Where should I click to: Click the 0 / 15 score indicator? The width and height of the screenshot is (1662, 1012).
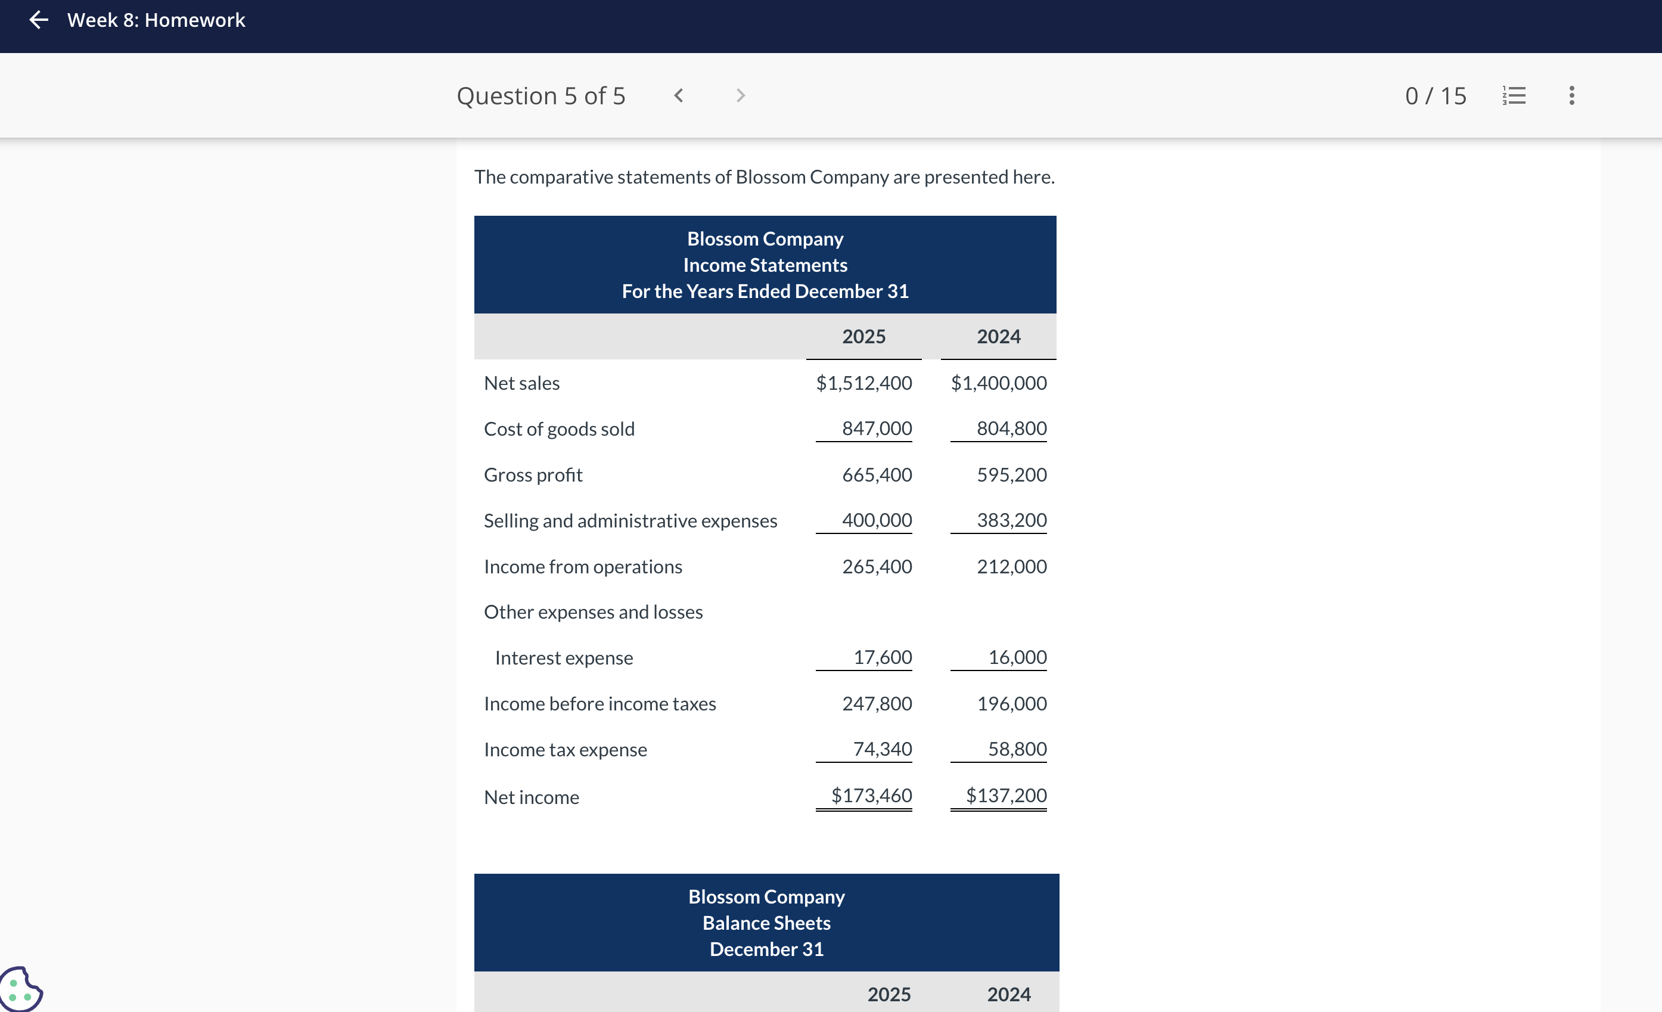[x=1436, y=96]
